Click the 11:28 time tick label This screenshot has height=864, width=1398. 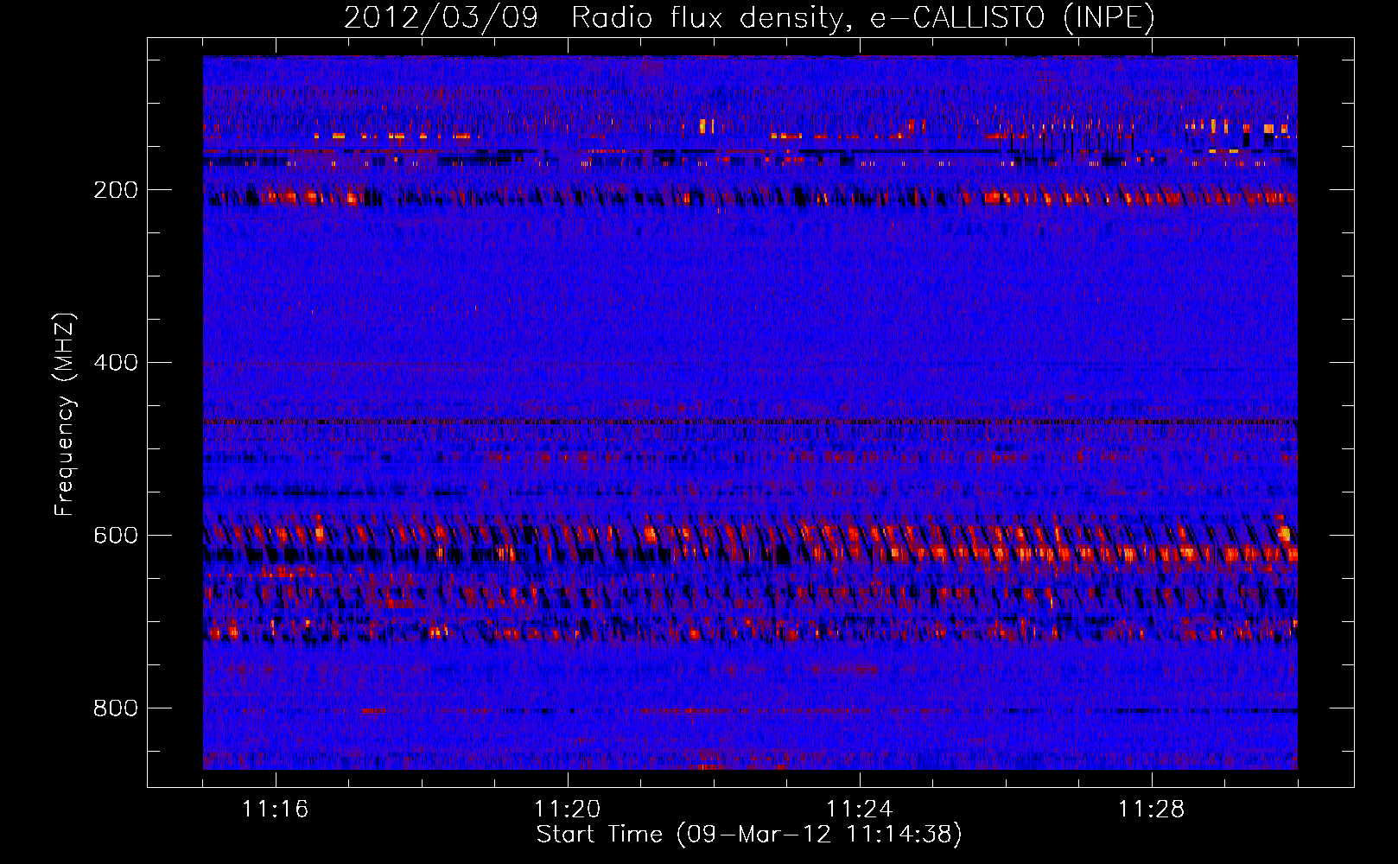[x=1152, y=810]
